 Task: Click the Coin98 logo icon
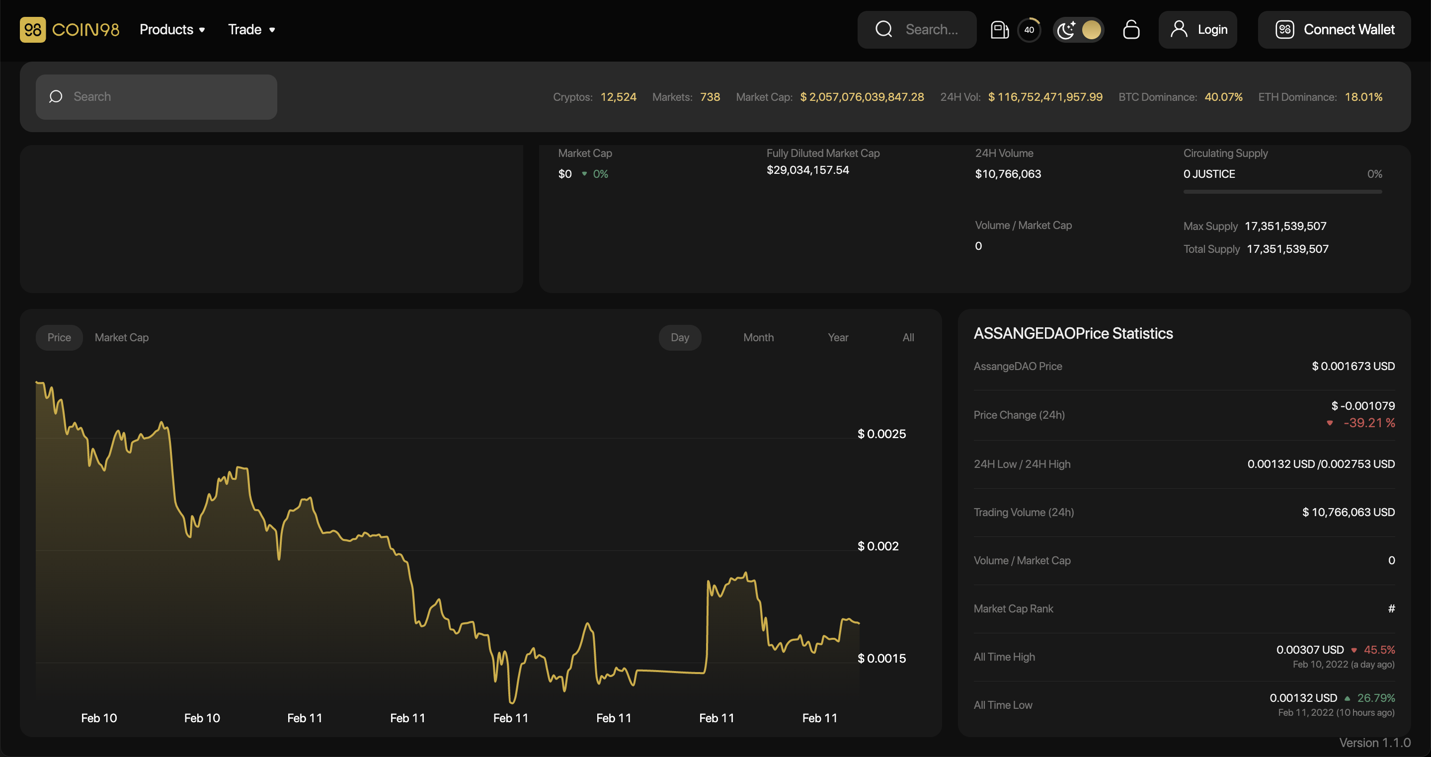pos(33,29)
